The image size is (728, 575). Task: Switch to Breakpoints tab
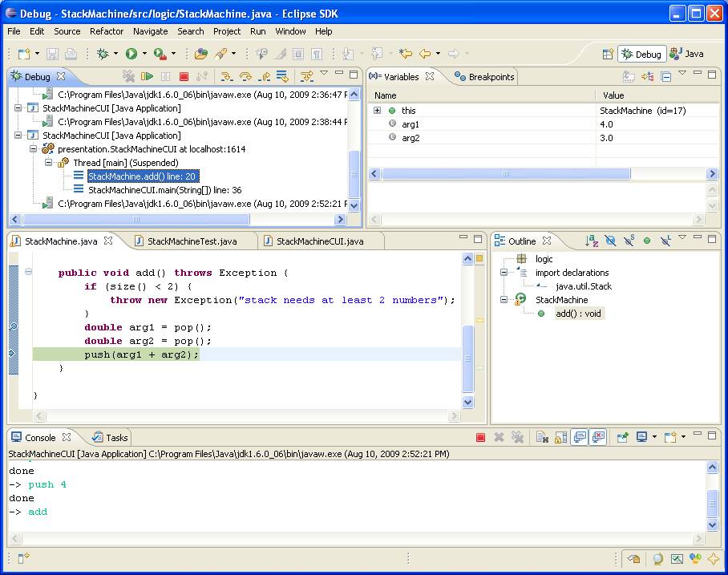pos(485,77)
